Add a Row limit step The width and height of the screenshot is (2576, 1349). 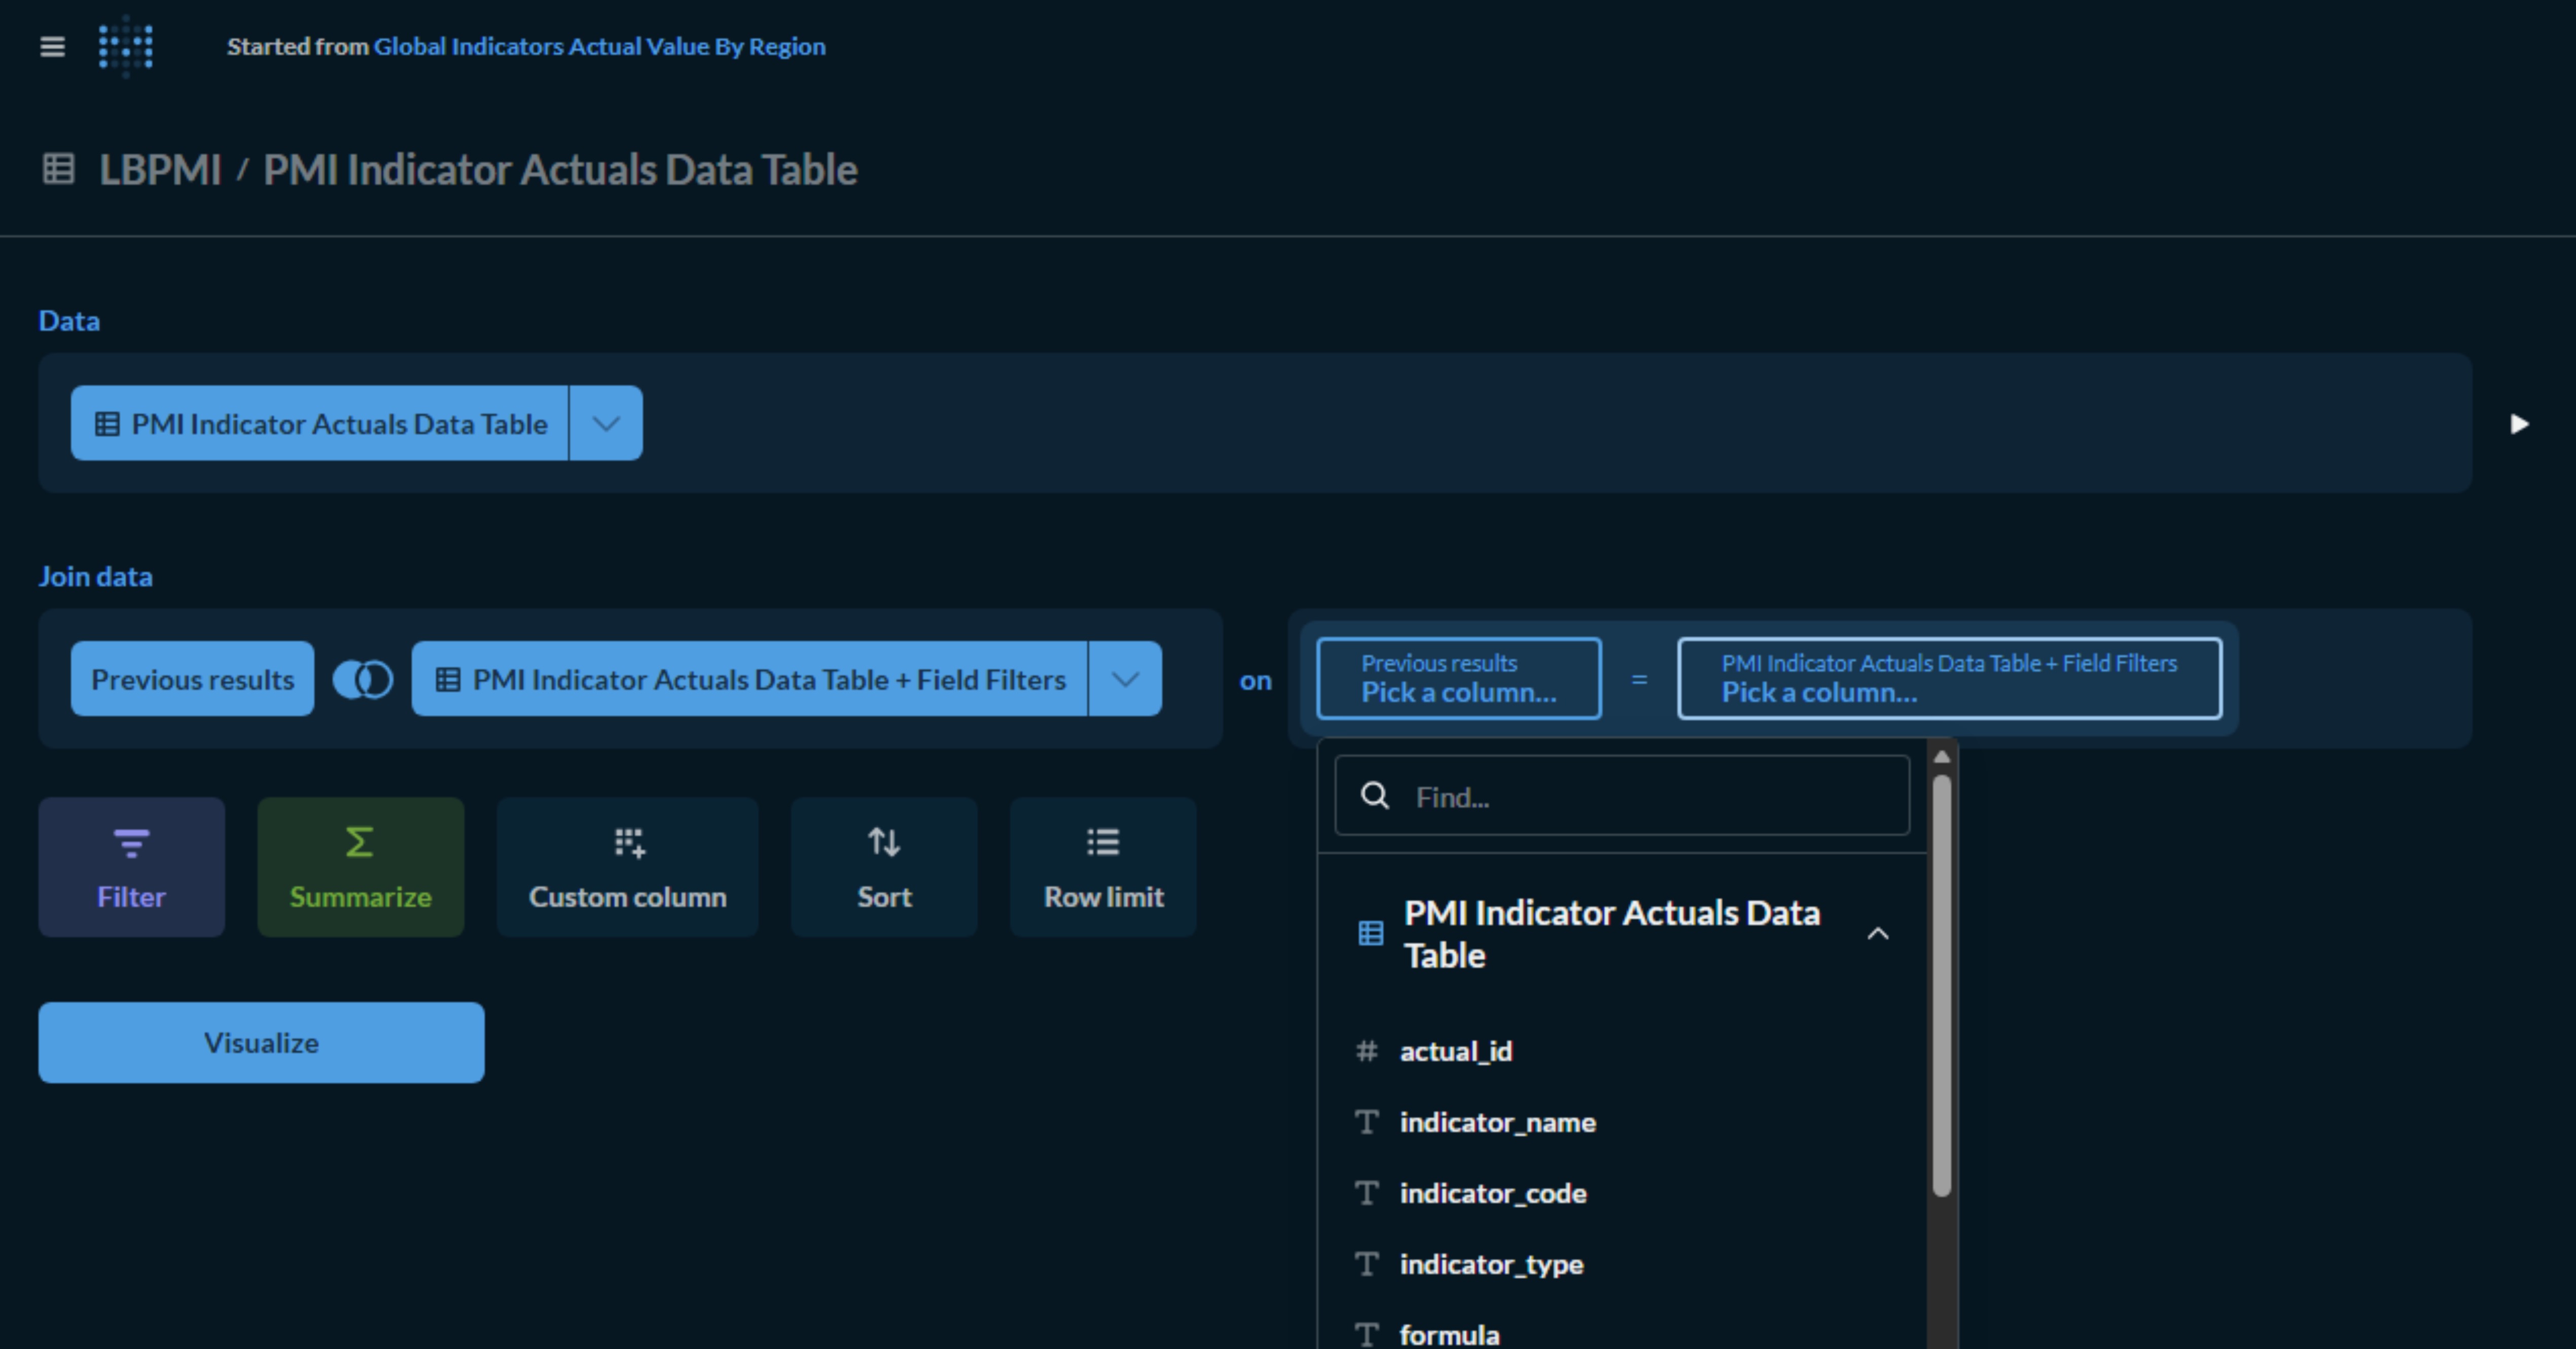click(x=1103, y=866)
